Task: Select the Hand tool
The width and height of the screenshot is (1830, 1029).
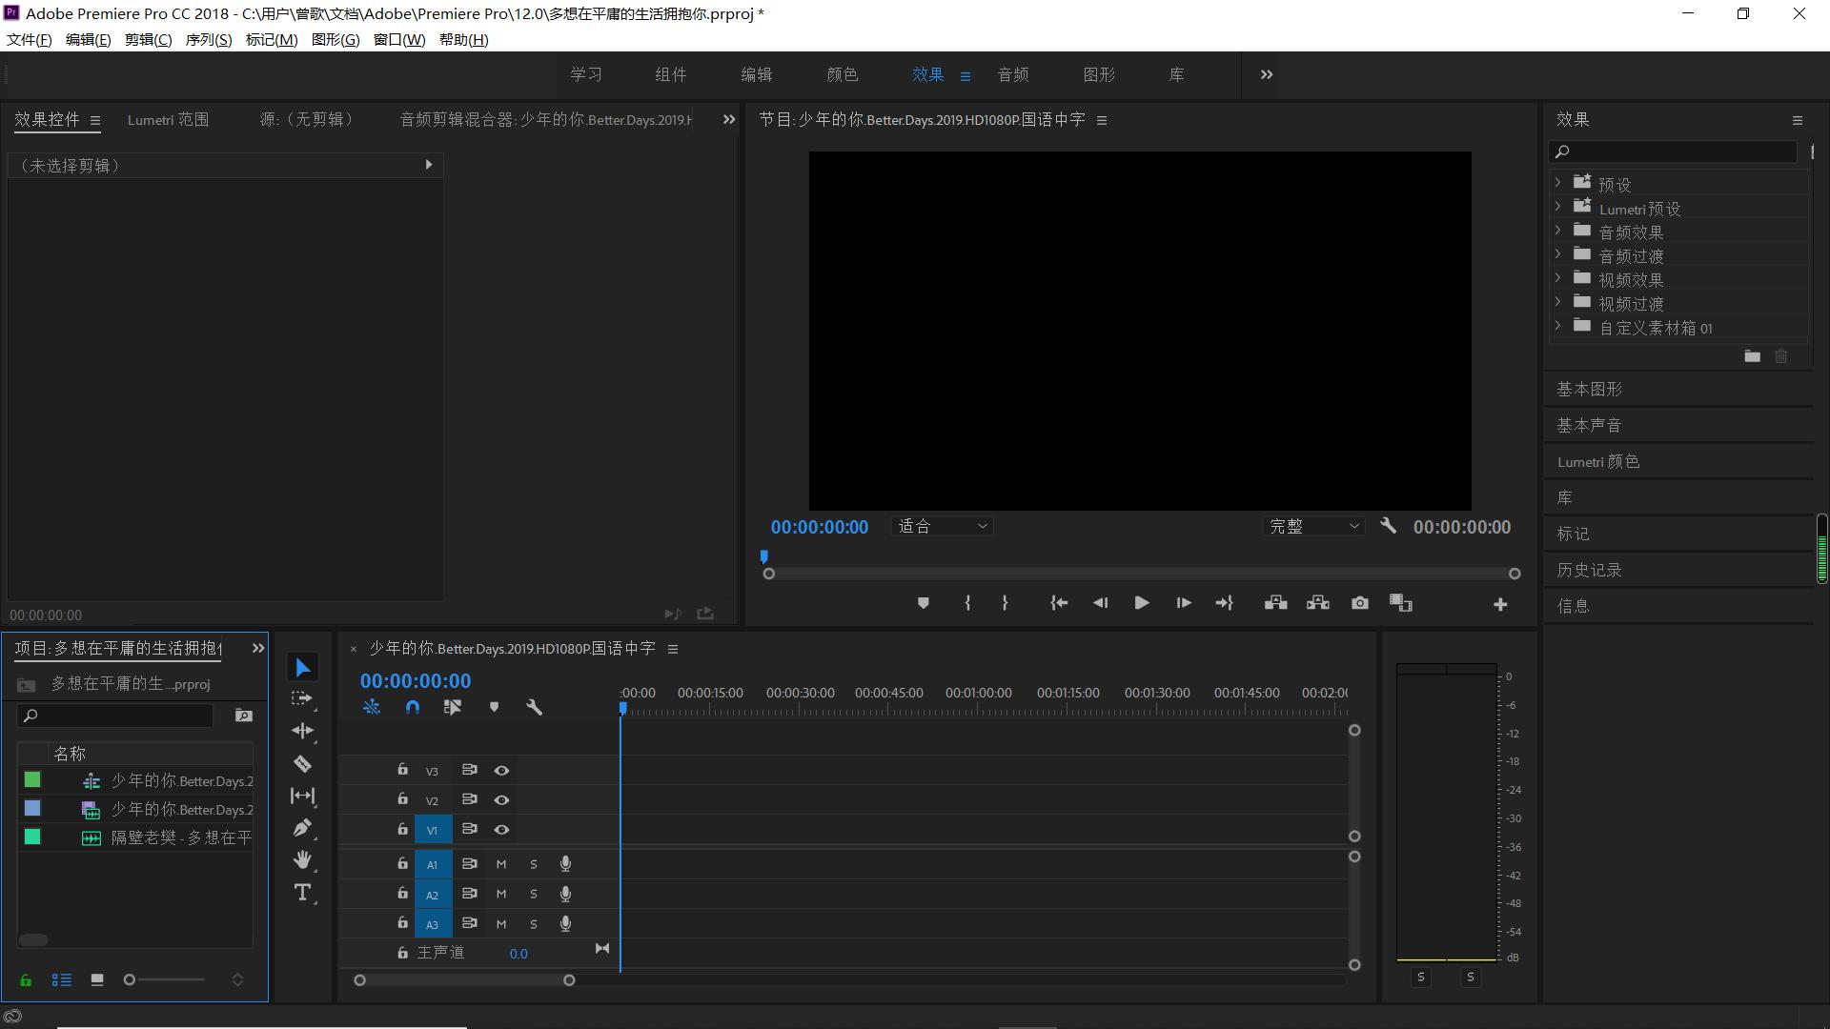Action: [x=302, y=859]
